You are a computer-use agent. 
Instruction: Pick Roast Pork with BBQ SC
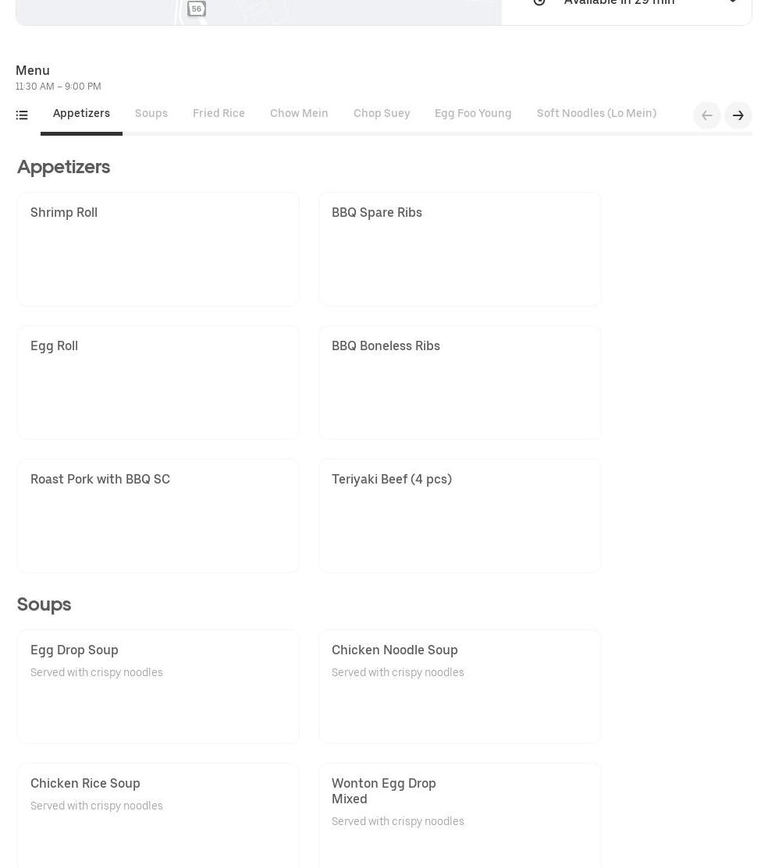click(x=158, y=515)
